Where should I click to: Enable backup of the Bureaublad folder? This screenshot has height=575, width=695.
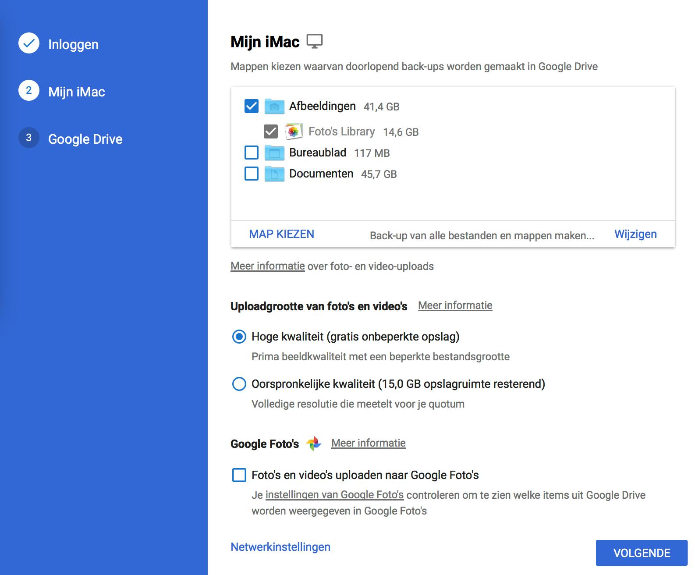[x=252, y=153]
